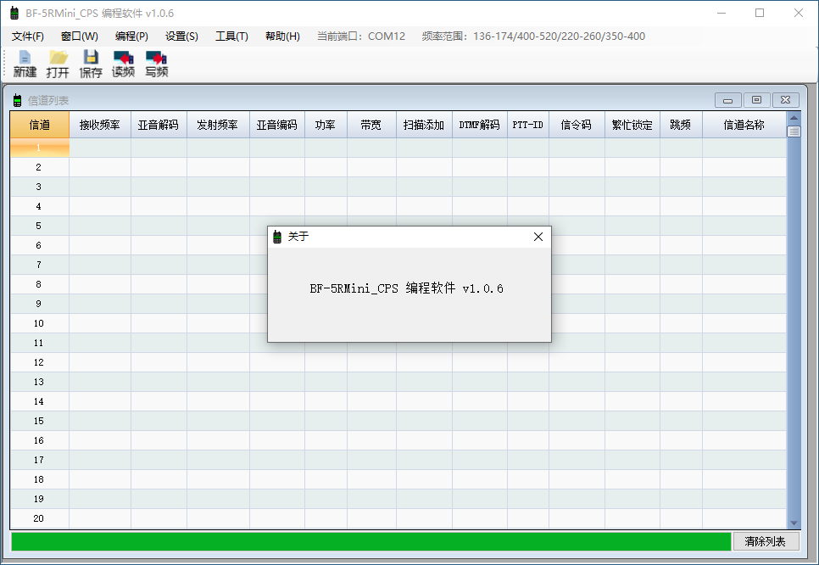Close the 关于 about dialog
Viewport: 819px width, 565px height.
click(x=538, y=237)
